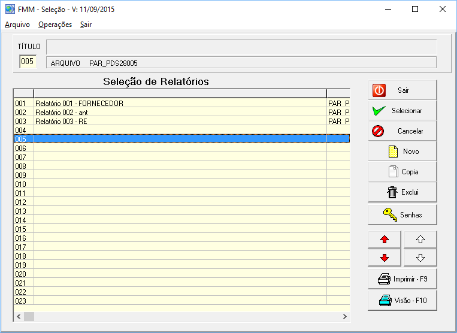The height and width of the screenshot is (333, 457).
Task: Click the Cancelar button label
Action: click(410, 131)
